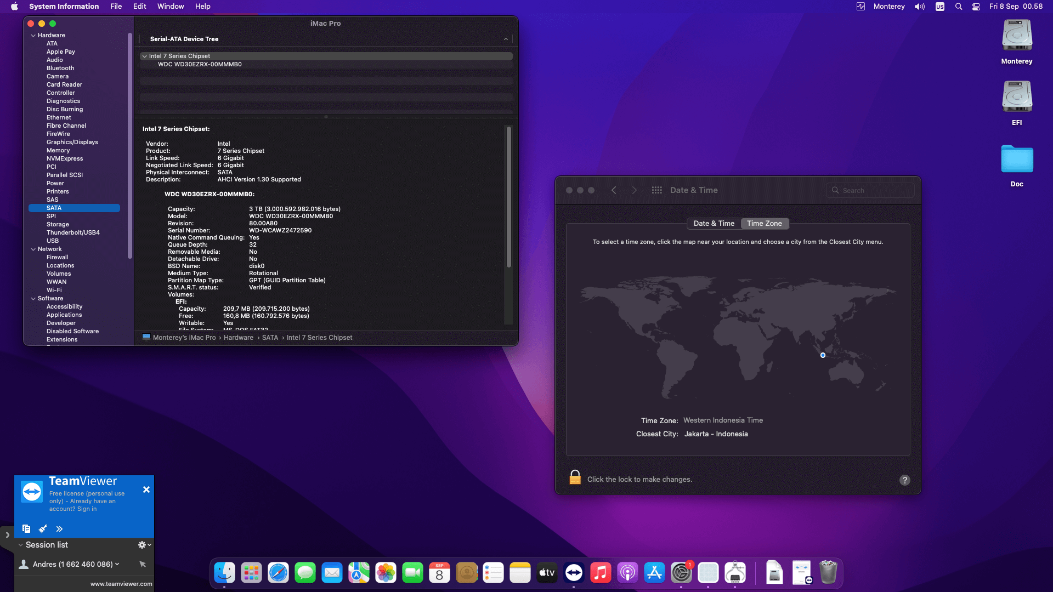The width and height of the screenshot is (1053, 592).
Task: Switch to Date & Time tab
Action: [714, 223]
